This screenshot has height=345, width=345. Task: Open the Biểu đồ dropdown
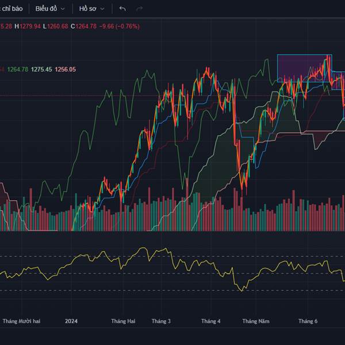(x=50, y=9)
